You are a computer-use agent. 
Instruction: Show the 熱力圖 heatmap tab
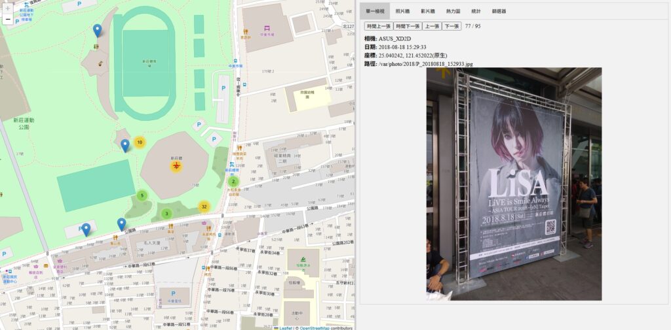pyautogui.click(x=453, y=11)
